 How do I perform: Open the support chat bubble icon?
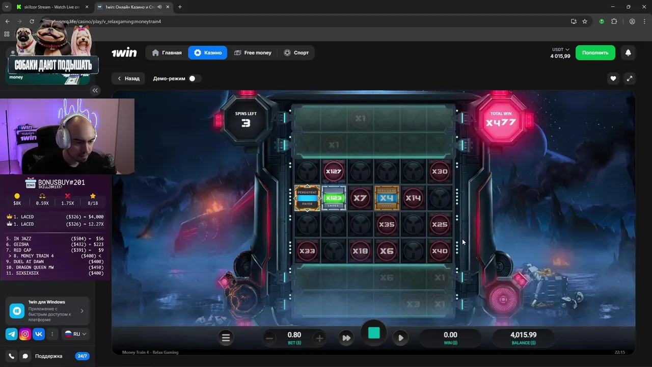click(25, 356)
